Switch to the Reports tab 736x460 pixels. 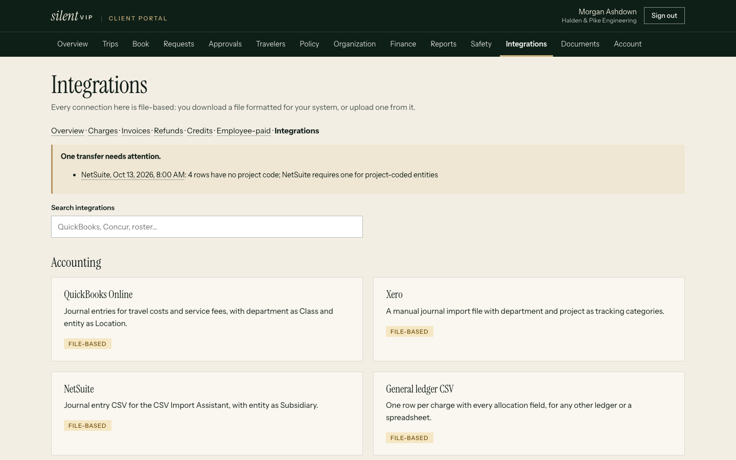[x=444, y=44]
